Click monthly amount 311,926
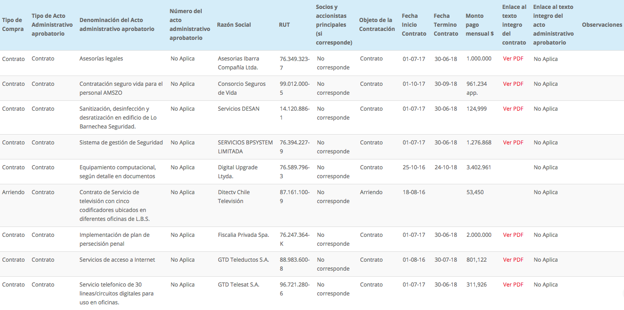624x310 pixels. [477, 285]
